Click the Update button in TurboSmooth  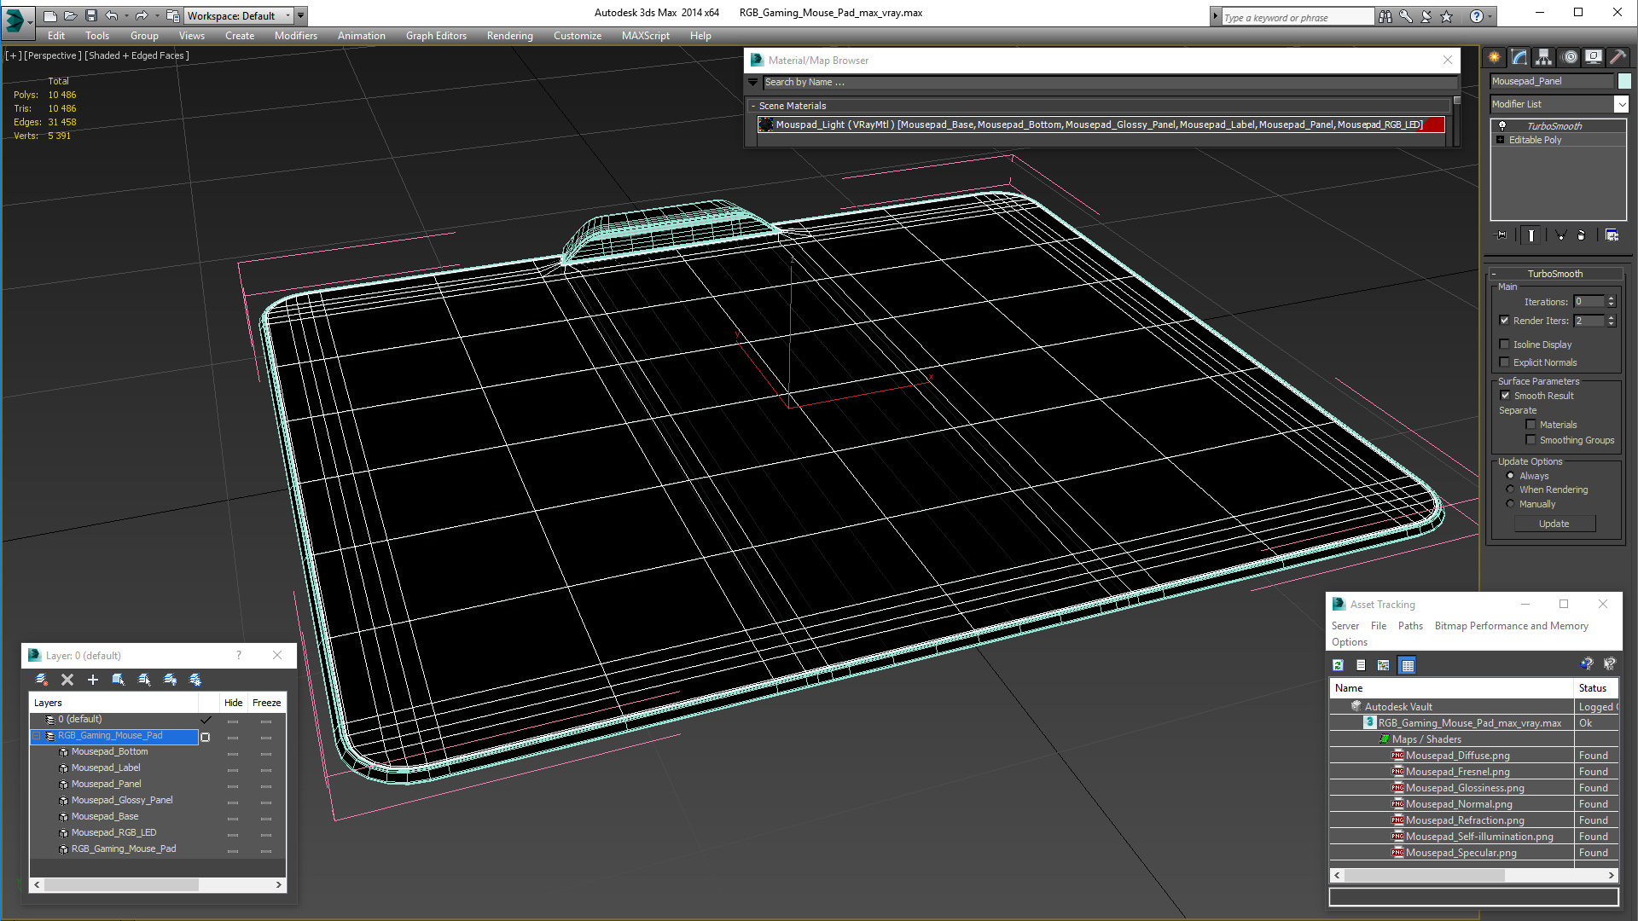[1556, 522]
